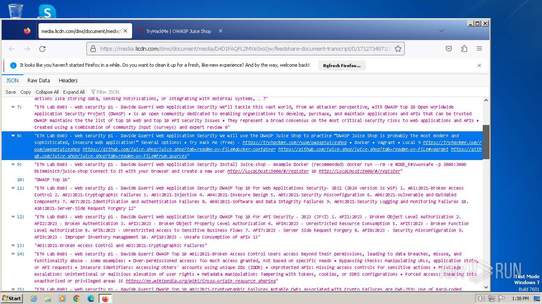The width and height of the screenshot is (542, 304).
Task: Open Save to Pocket
Action: pos(449,49)
